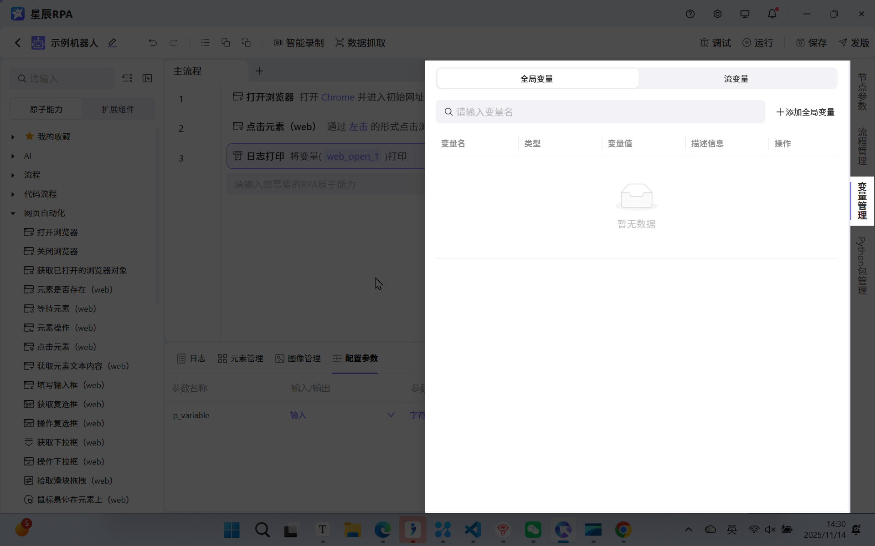Viewport: 875px width, 546px height.
Task: Collapse the 网页自动化 tree node
Action: click(x=13, y=213)
